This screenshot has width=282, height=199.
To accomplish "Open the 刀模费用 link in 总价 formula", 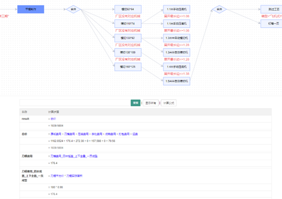I will coord(70,134).
